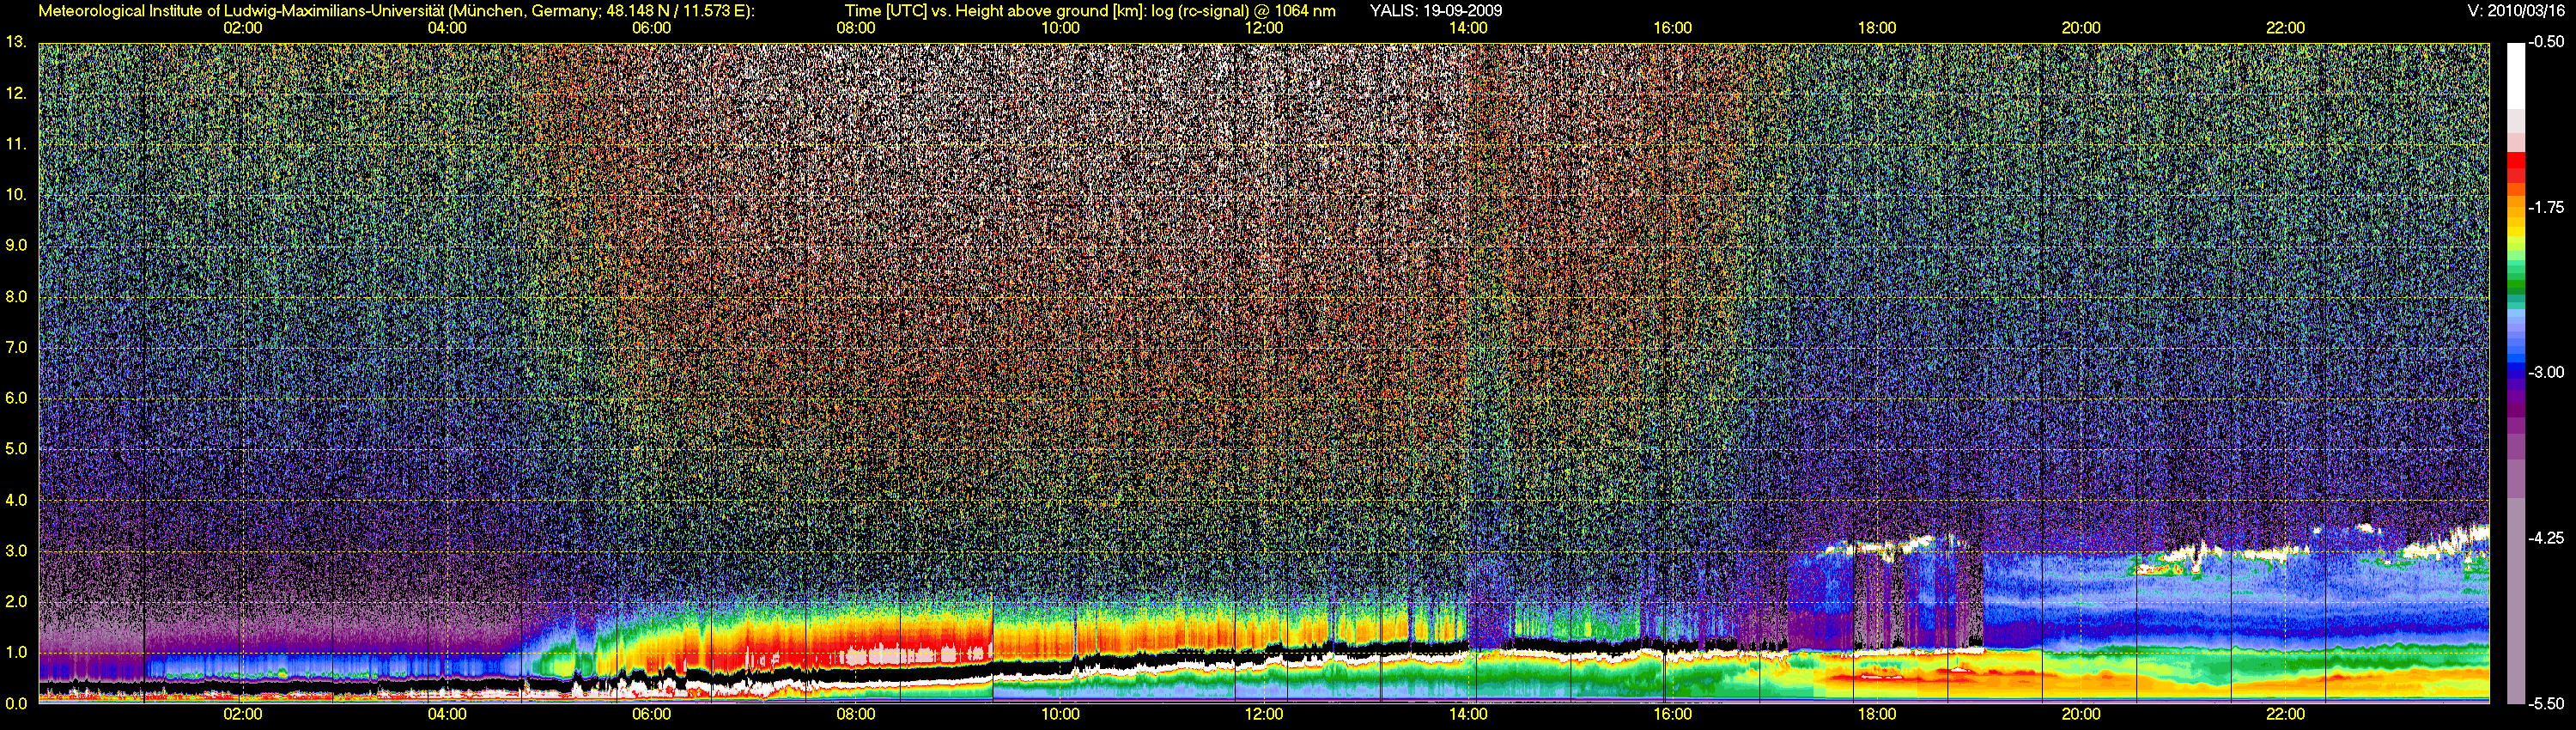Image resolution: width=2576 pixels, height=730 pixels.
Task: Pick the '9.0' km height label
Action: pos(15,245)
